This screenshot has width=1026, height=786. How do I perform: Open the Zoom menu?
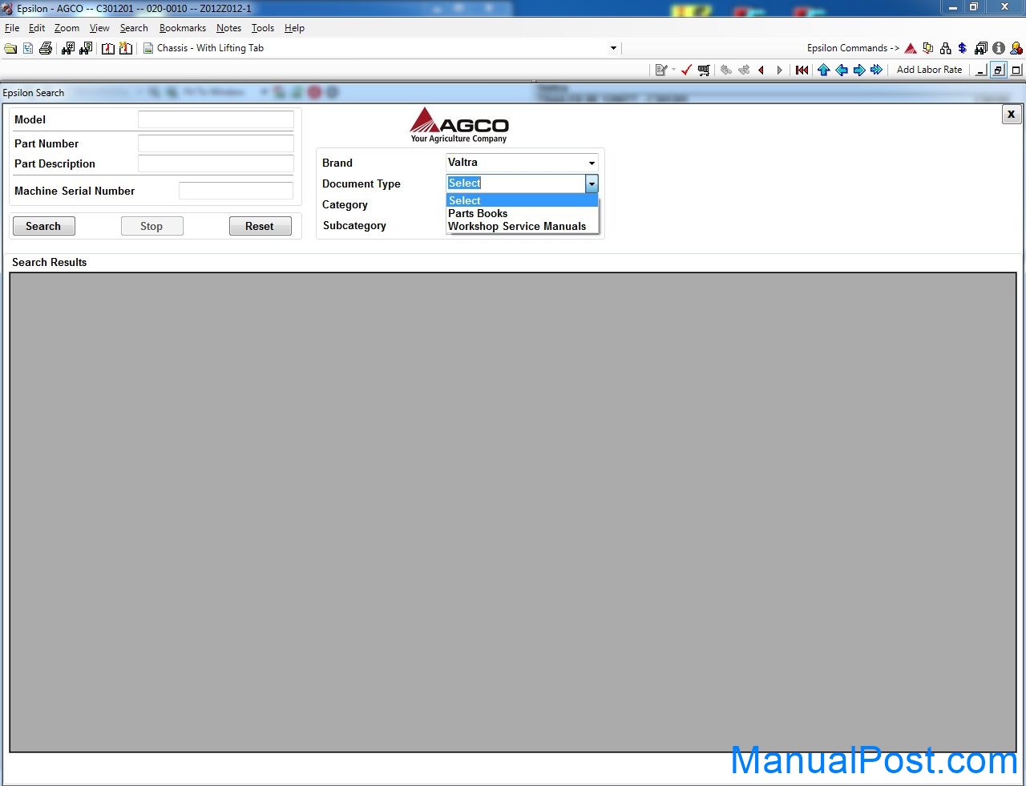pyautogui.click(x=67, y=28)
